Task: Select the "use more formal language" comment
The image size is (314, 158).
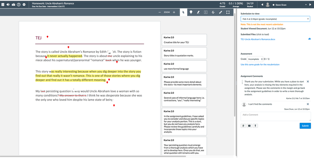Action: point(184,66)
